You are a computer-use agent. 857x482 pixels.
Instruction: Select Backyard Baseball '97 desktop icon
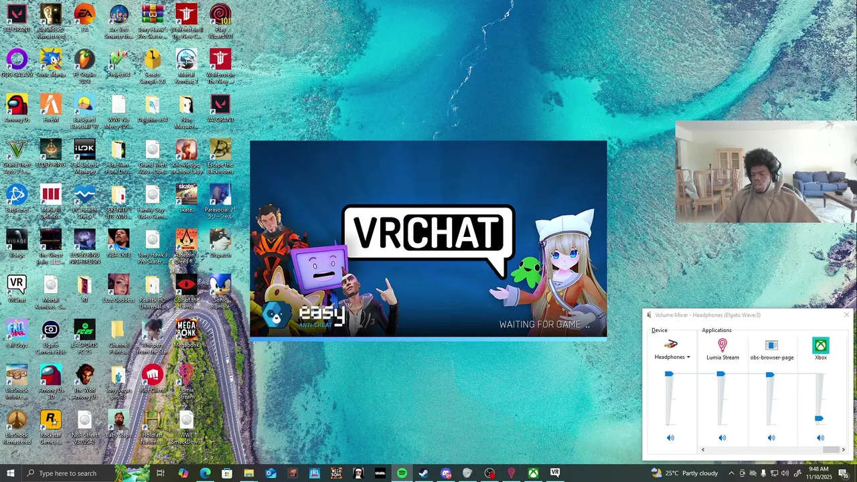[84, 110]
